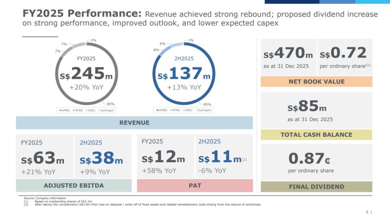Image resolution: width=390 pixels, height=218 pixels.
Task: Select the REVENUE section banner
Action: coord(134,123)
